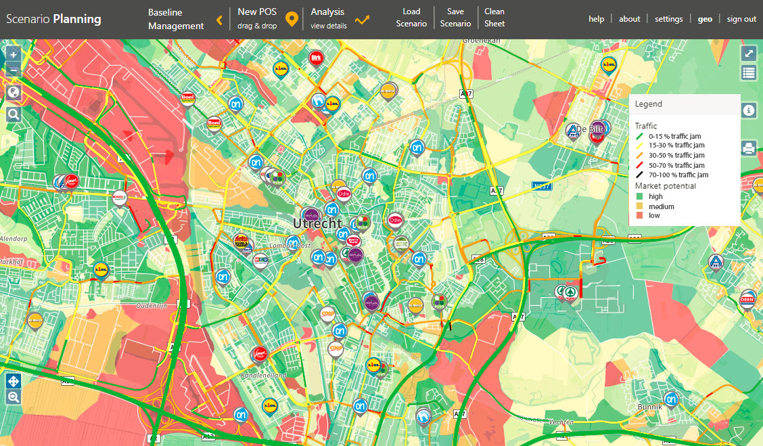Click Clean Sheet
The image size is (763, 446).
click(494, 18)
